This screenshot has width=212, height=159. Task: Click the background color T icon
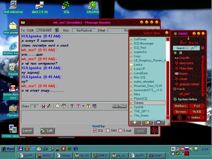(88, 106)
